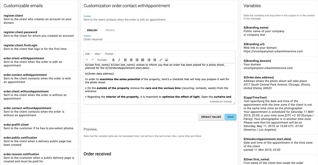
Task: Increase indent in the editor toolbar
Action: pos(155,60)
